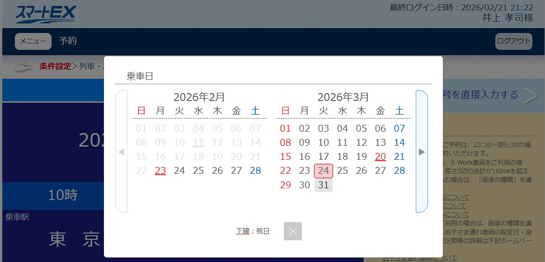Select February 24 in the calendar

(179, 171)
